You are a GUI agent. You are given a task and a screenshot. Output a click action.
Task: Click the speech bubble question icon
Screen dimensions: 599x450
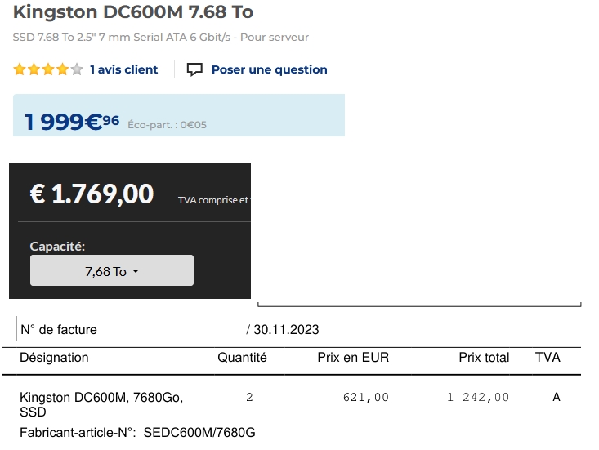point(194,69)
